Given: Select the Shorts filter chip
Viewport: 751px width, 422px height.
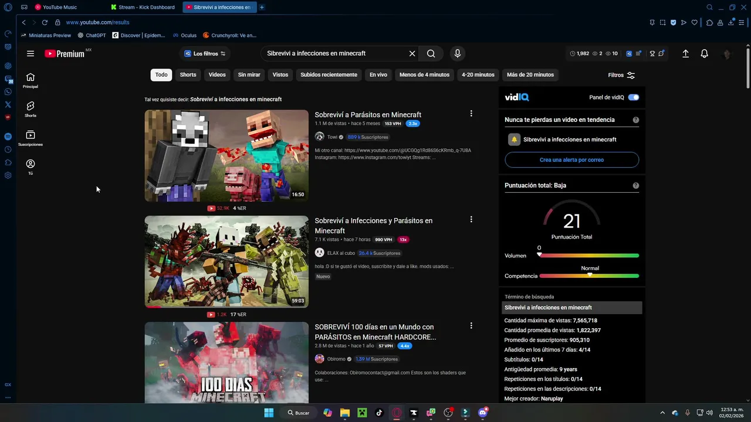Looking at the screenshot, I should [x=188, y=74].
